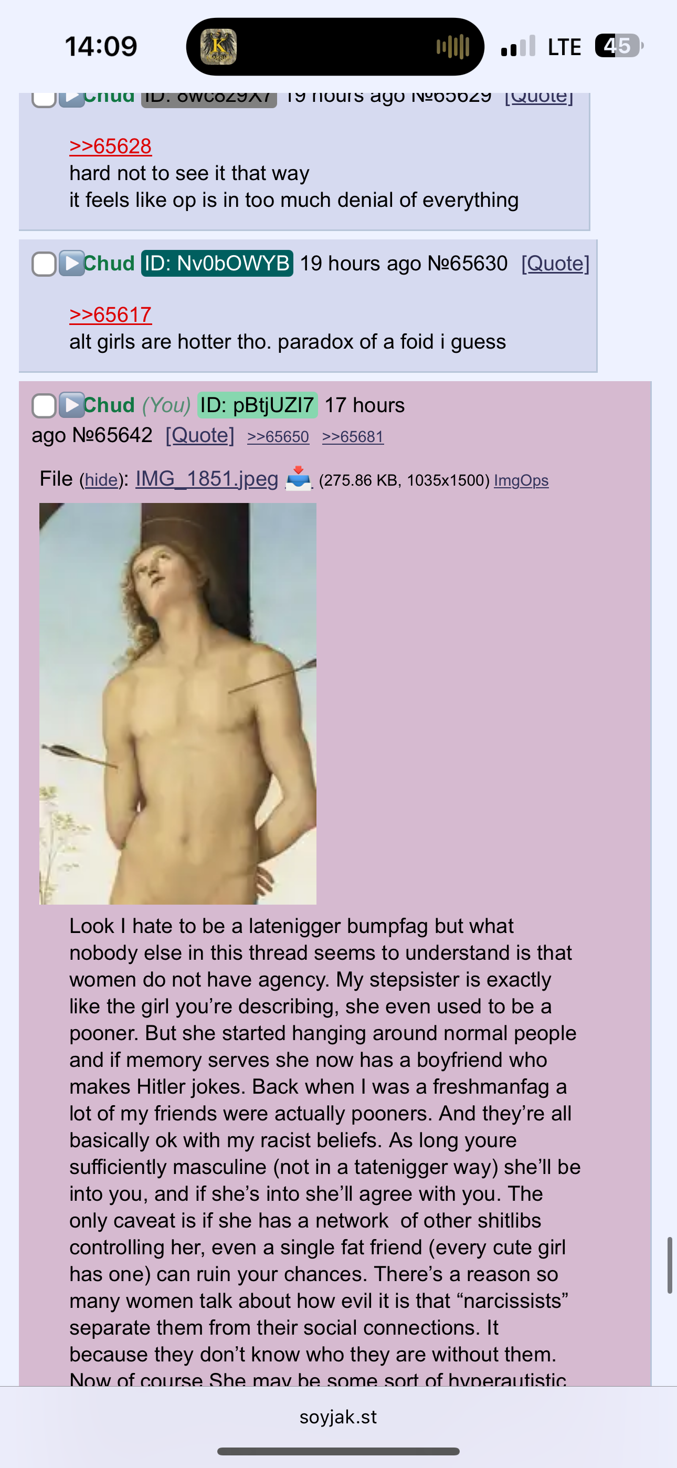Click ID badge Nv0bOWYB
The width and height of the screenshot is (677, 1468).
[x=217, y=263]
